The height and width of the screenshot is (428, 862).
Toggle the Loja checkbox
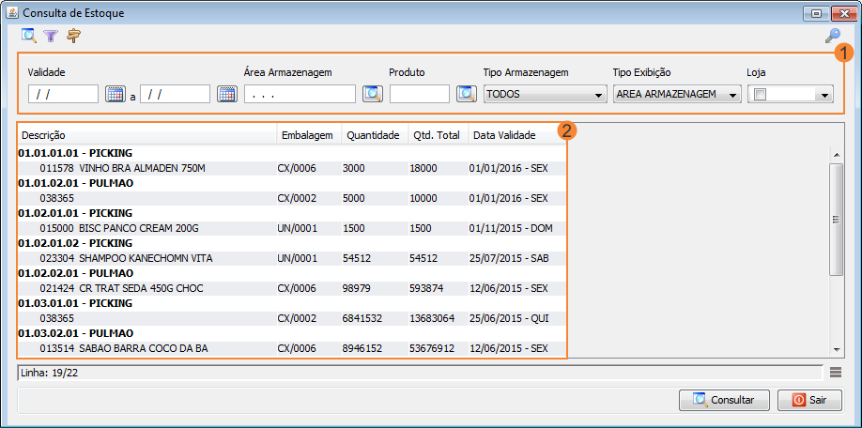(761, 95)
